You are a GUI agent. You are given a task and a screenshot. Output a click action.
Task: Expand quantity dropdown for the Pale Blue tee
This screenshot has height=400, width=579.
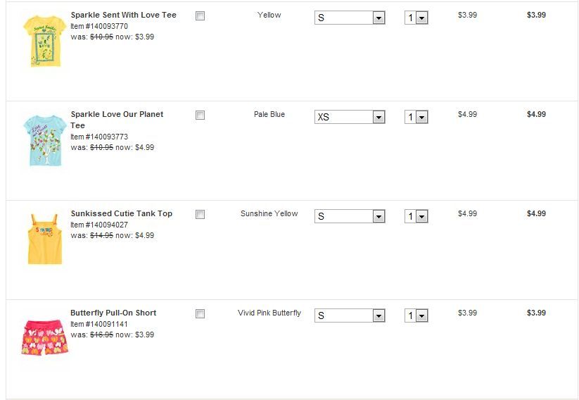tap(416, 117)
